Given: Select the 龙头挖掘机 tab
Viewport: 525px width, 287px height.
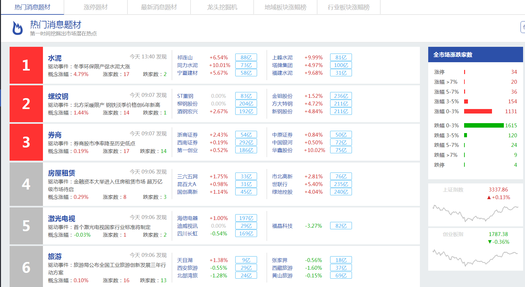Looking at the screenshot, I should (x=222, y=7).
